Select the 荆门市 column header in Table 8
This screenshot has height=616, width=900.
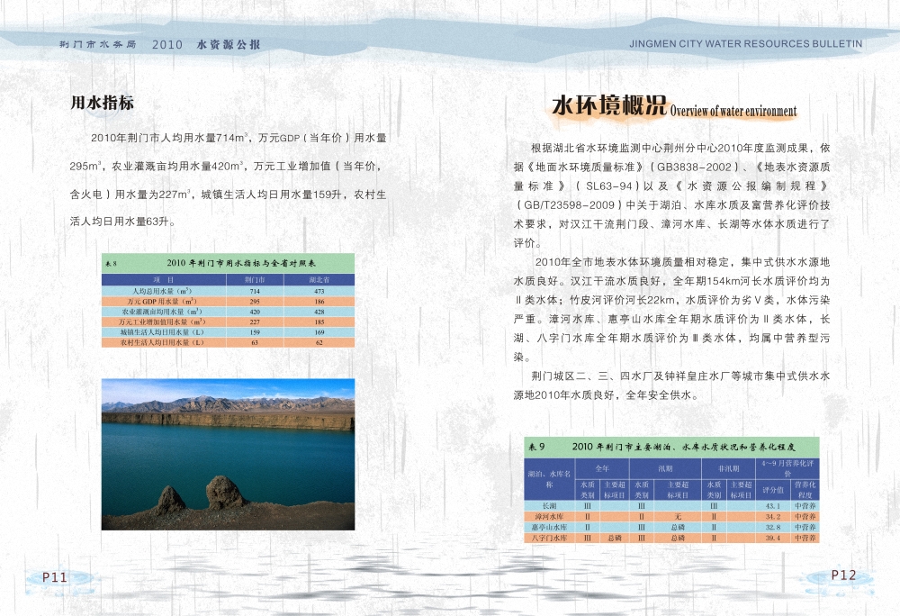[x=254, y=280]
